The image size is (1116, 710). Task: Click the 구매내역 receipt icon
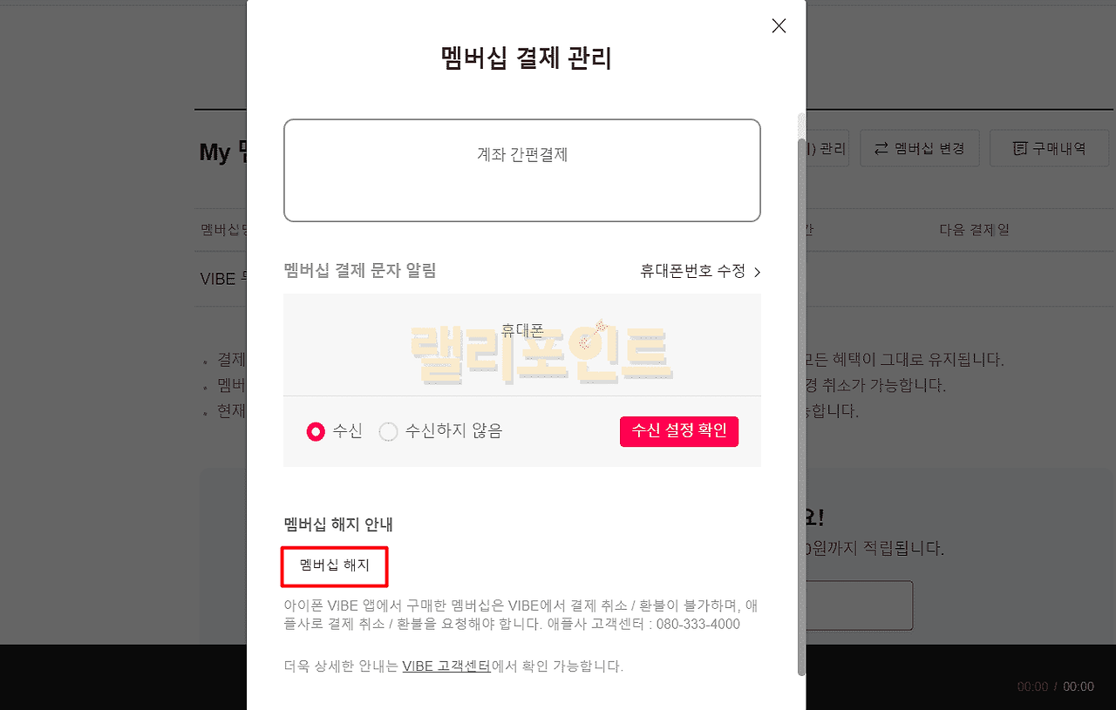pos(1019,149)
